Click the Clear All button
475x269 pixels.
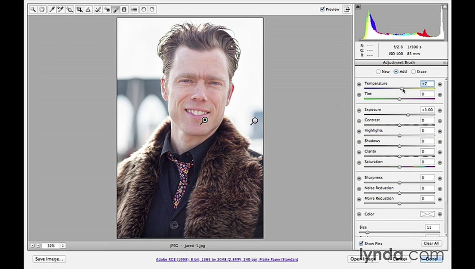[x=431, y=243]
